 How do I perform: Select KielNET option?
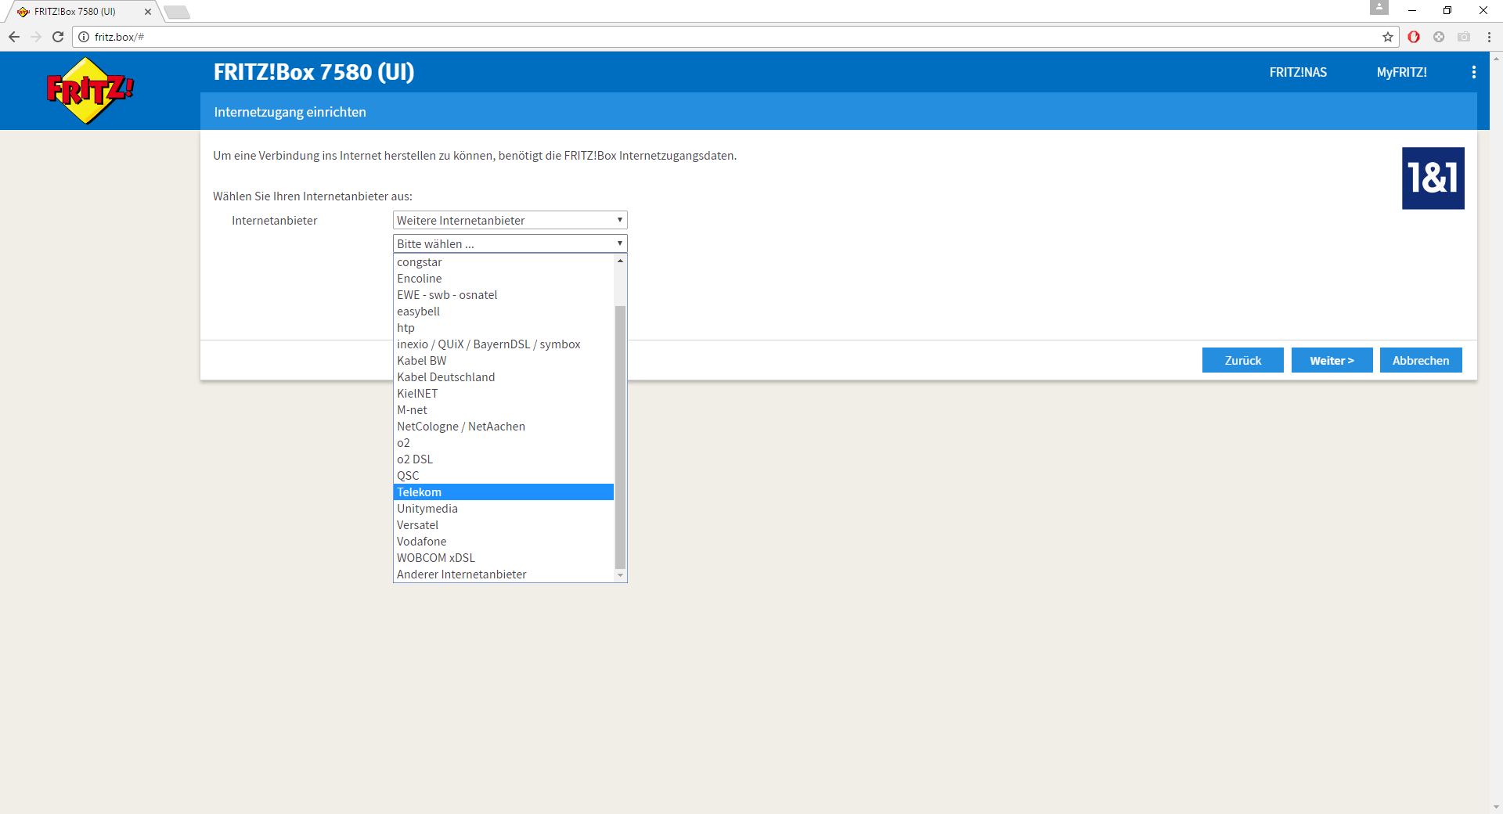pyautogui.click(x=503, y=394)
